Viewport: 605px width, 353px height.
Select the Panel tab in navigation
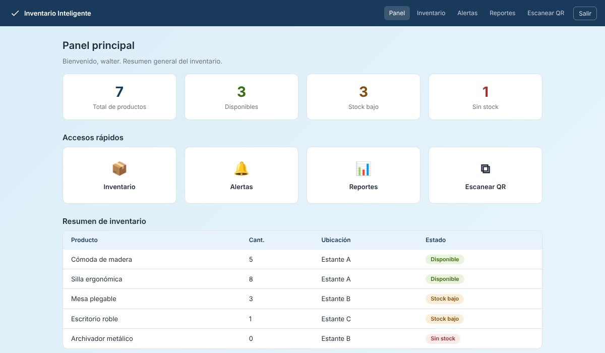click(397, 13)
